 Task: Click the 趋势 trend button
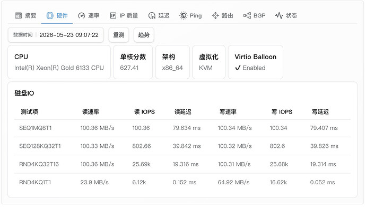pos(144,35)
